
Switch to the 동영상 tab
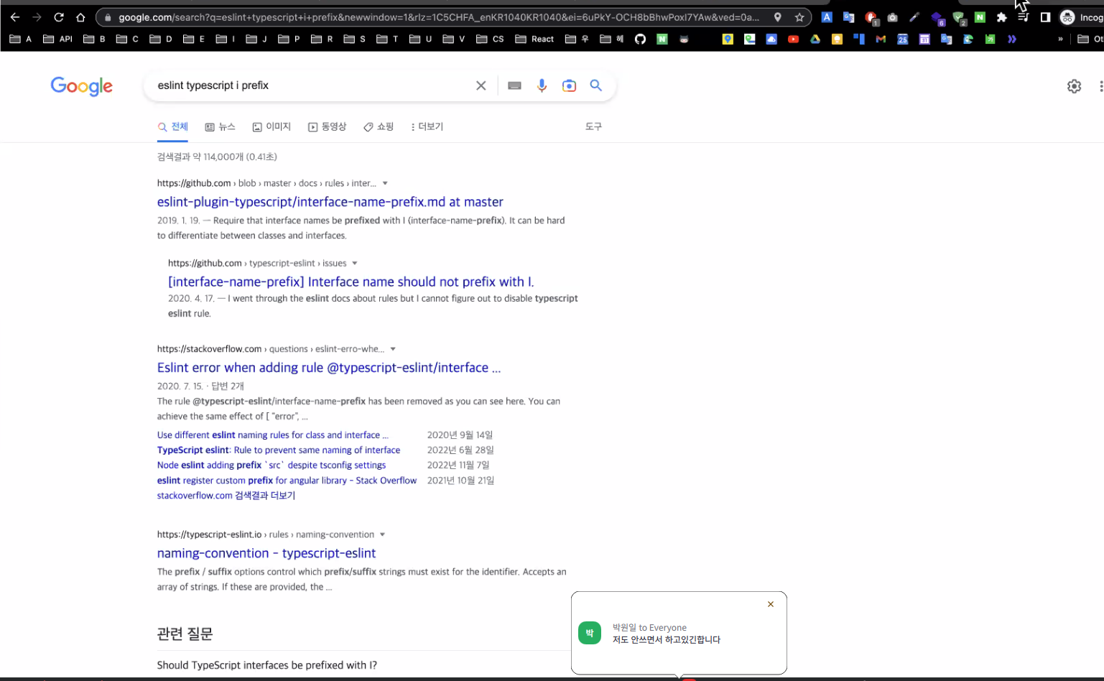[x=328, y=126]
